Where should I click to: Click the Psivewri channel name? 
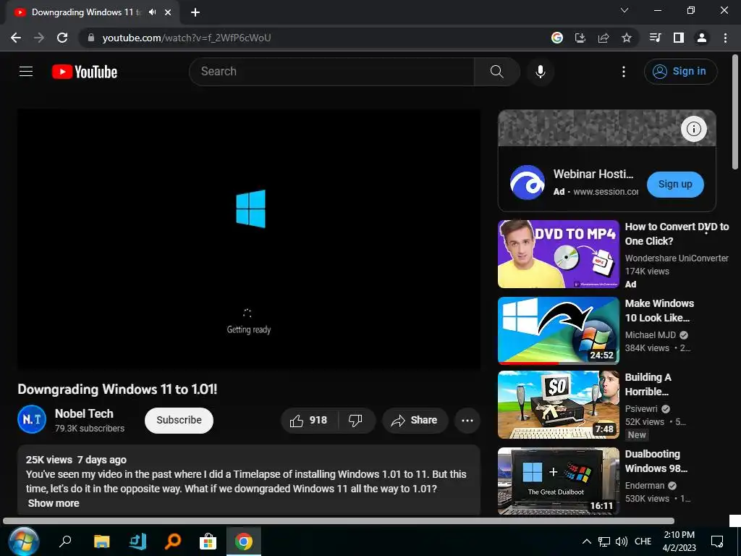(641, 409)
